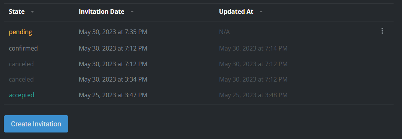Click the 7:14 PM updated timestamp
The image size is (402, 139).
[x=253, y=48]
